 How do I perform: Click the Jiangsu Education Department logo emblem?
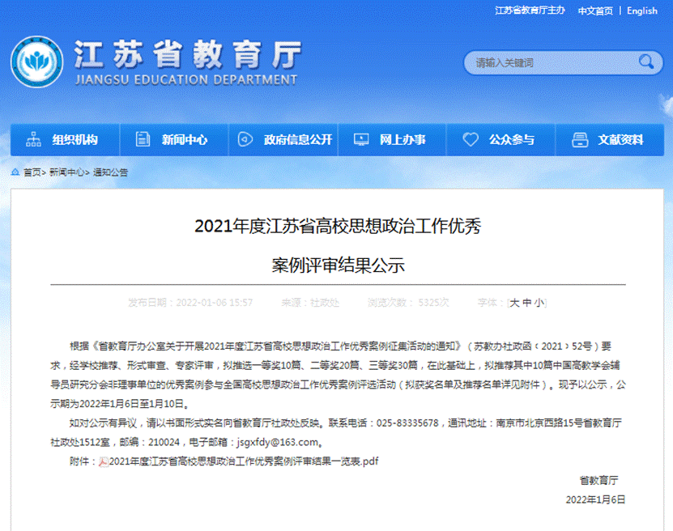click(37, 62)
